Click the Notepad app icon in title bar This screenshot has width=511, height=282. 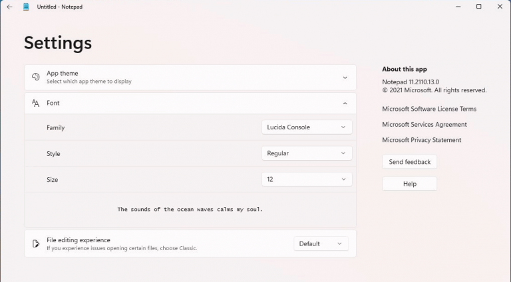point(26,7)
